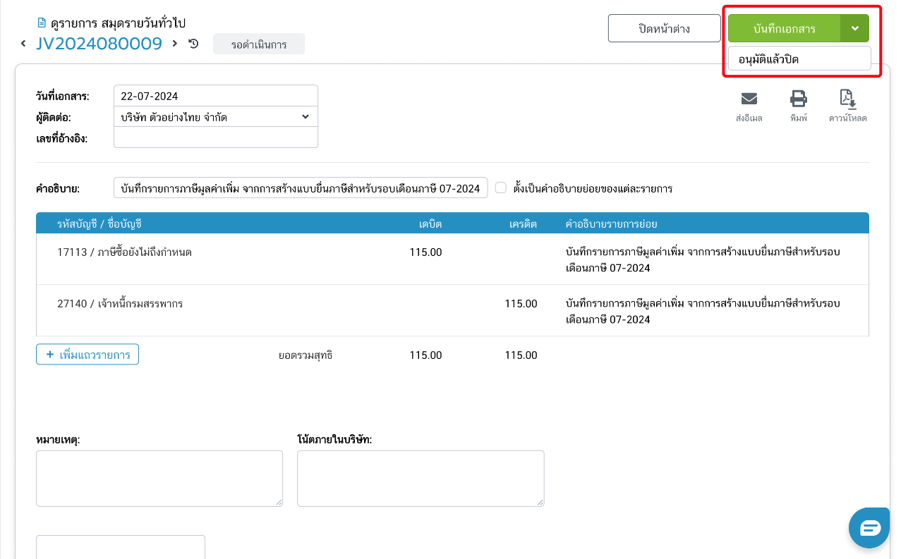This screenshot has width=901, height=559.
Task: Go to previous document with left arrow
Action: [24, 44]
